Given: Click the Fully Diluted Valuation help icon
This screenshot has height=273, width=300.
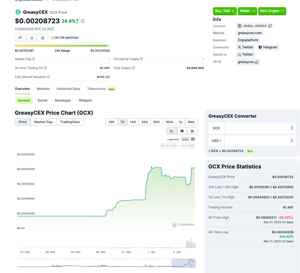Looking at the screenshot, I should coord(48,77).
